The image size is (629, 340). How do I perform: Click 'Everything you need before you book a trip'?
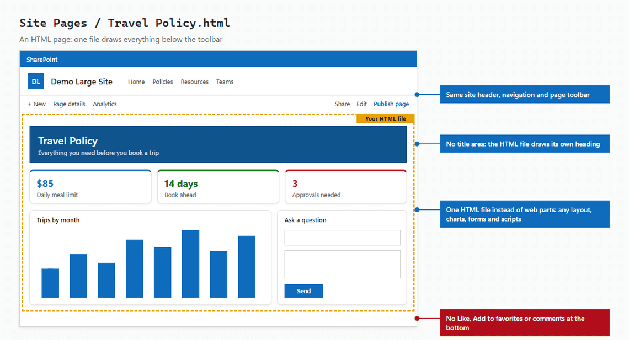click(x=98, y=153)
